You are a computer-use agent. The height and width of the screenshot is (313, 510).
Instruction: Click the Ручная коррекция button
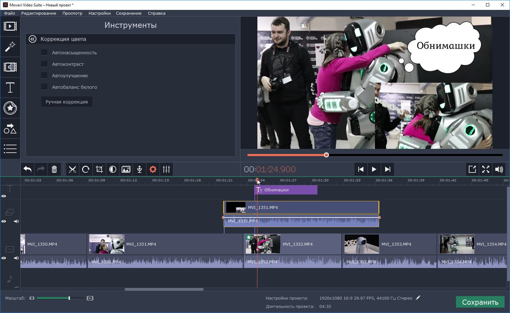[x=67, y=102]
